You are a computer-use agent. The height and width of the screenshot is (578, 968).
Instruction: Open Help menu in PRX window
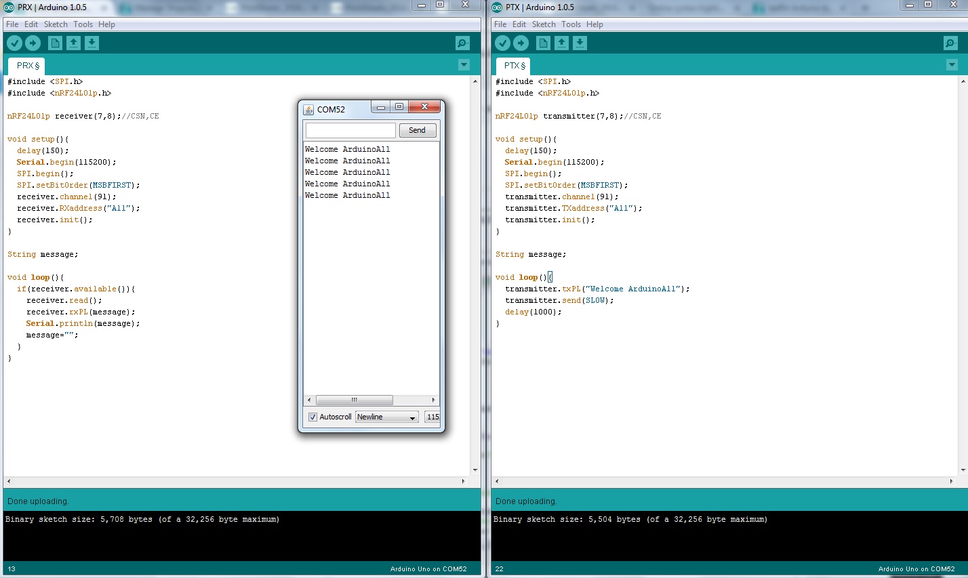tap(106, 24)
